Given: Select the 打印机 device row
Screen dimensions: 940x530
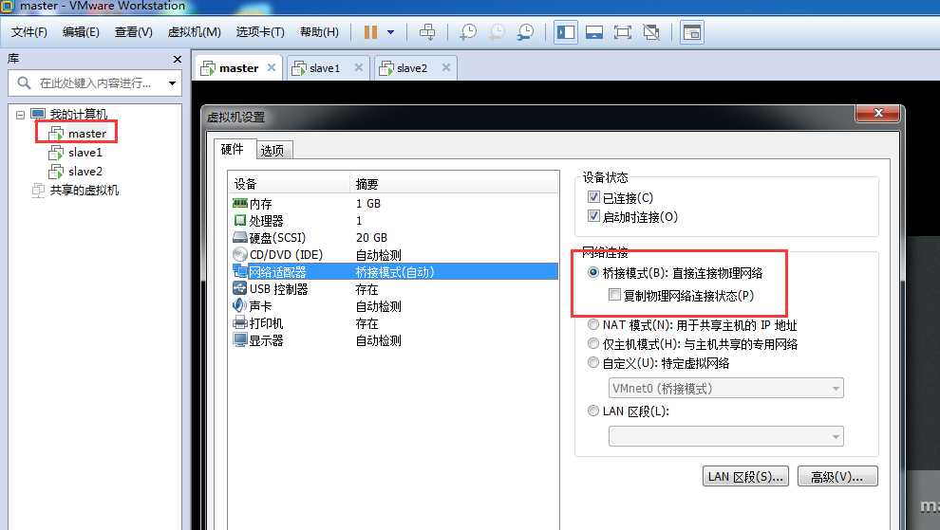Looking at the screenshot, I should (x=394, y=323).
